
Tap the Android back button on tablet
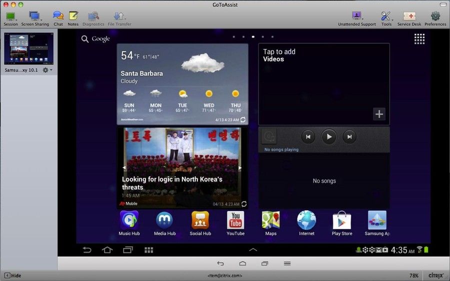pos(87,250)
